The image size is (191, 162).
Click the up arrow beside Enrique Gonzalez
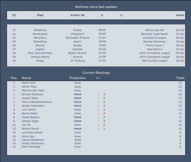coord(98,94)
